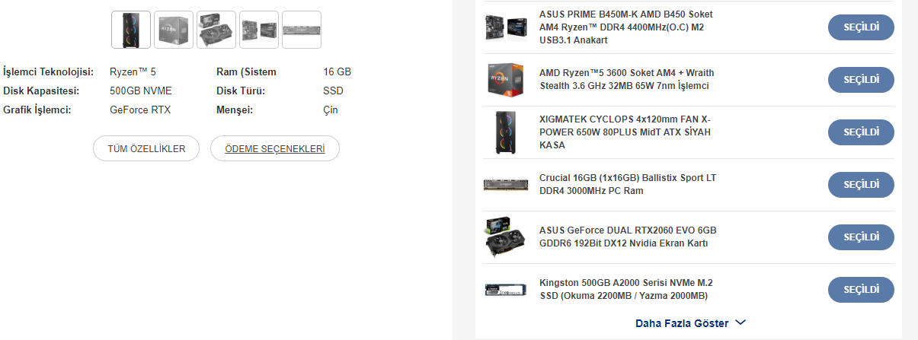This screenshot has height=340, width=918.
Task: Select the graphics card thumbnail in gallery
Action: tap(216, 30)
